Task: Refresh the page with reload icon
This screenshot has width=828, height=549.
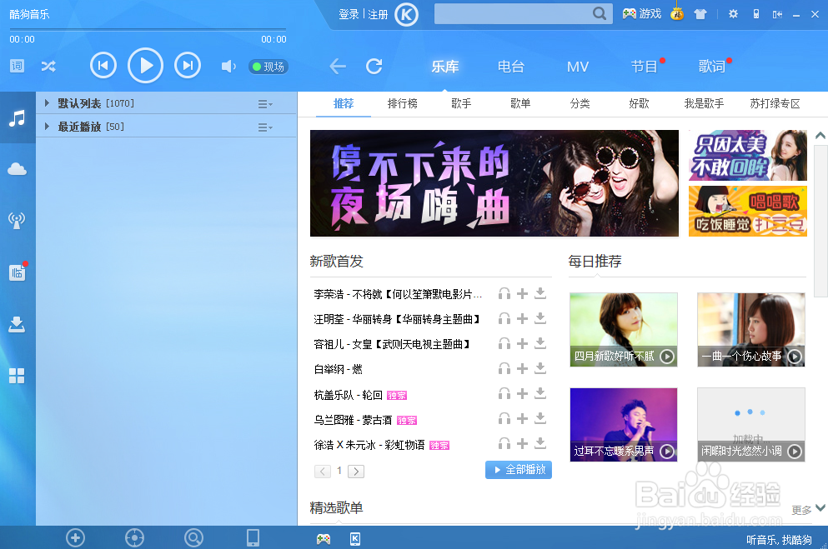Action: pos(374,66)
